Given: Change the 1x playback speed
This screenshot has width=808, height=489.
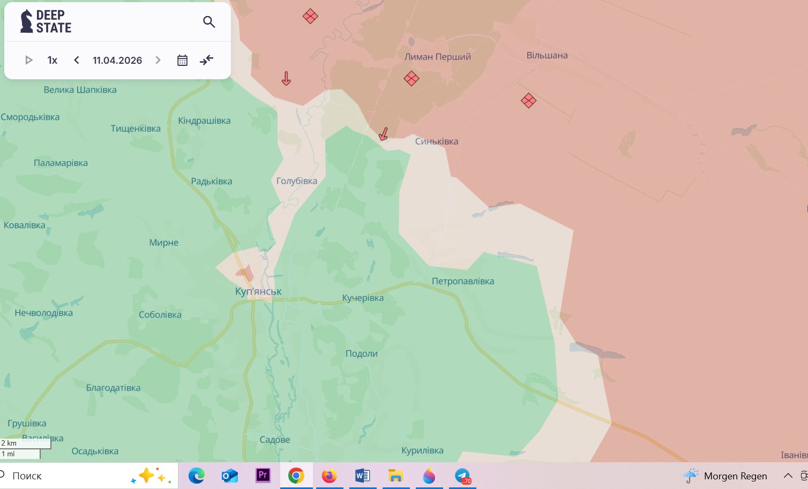Looking at the screenshot, I should 53,60.
